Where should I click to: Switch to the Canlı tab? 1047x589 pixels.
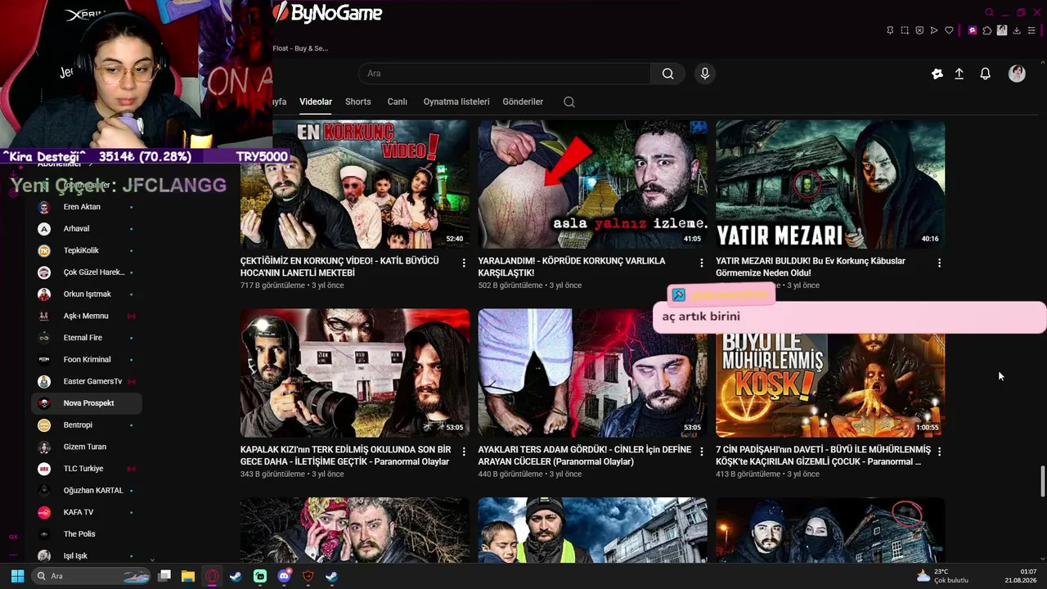398,102
